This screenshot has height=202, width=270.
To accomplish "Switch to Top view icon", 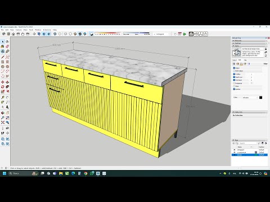I will 8,34.
